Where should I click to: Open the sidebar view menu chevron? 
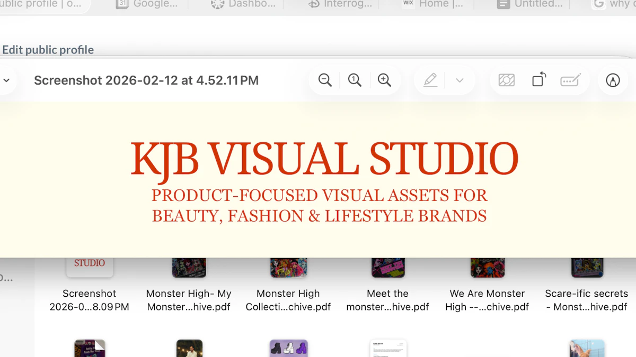6,80
